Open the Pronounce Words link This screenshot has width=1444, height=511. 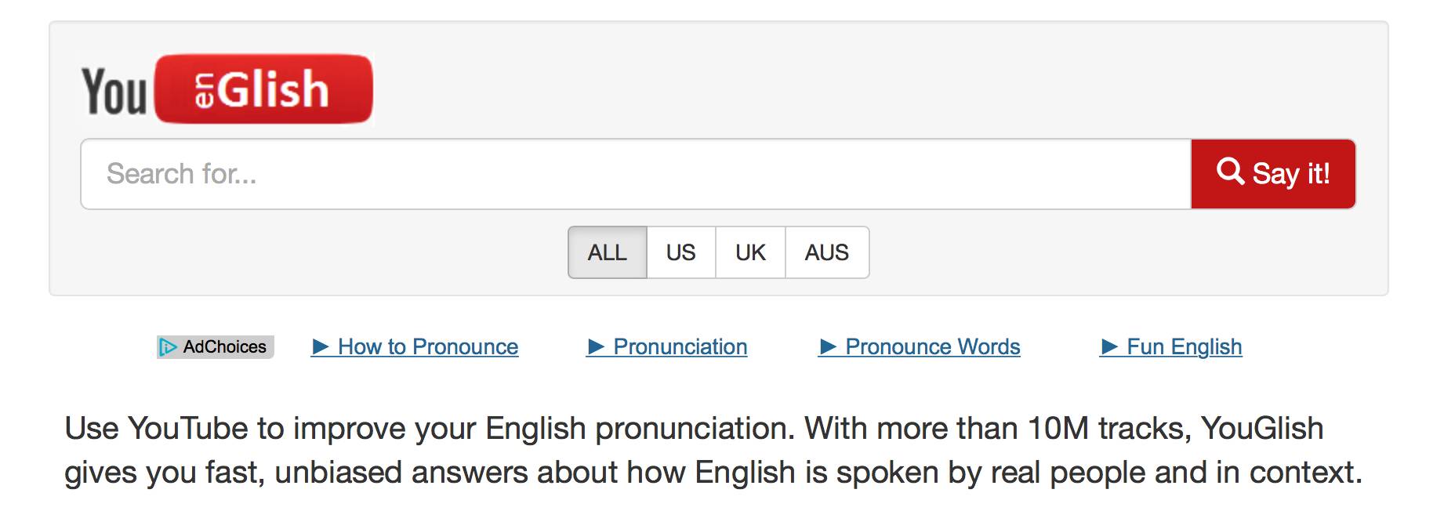tap(932, 346)
